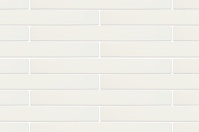
Task: Click the short left tile in the third row
Action: tap(14, 34)
